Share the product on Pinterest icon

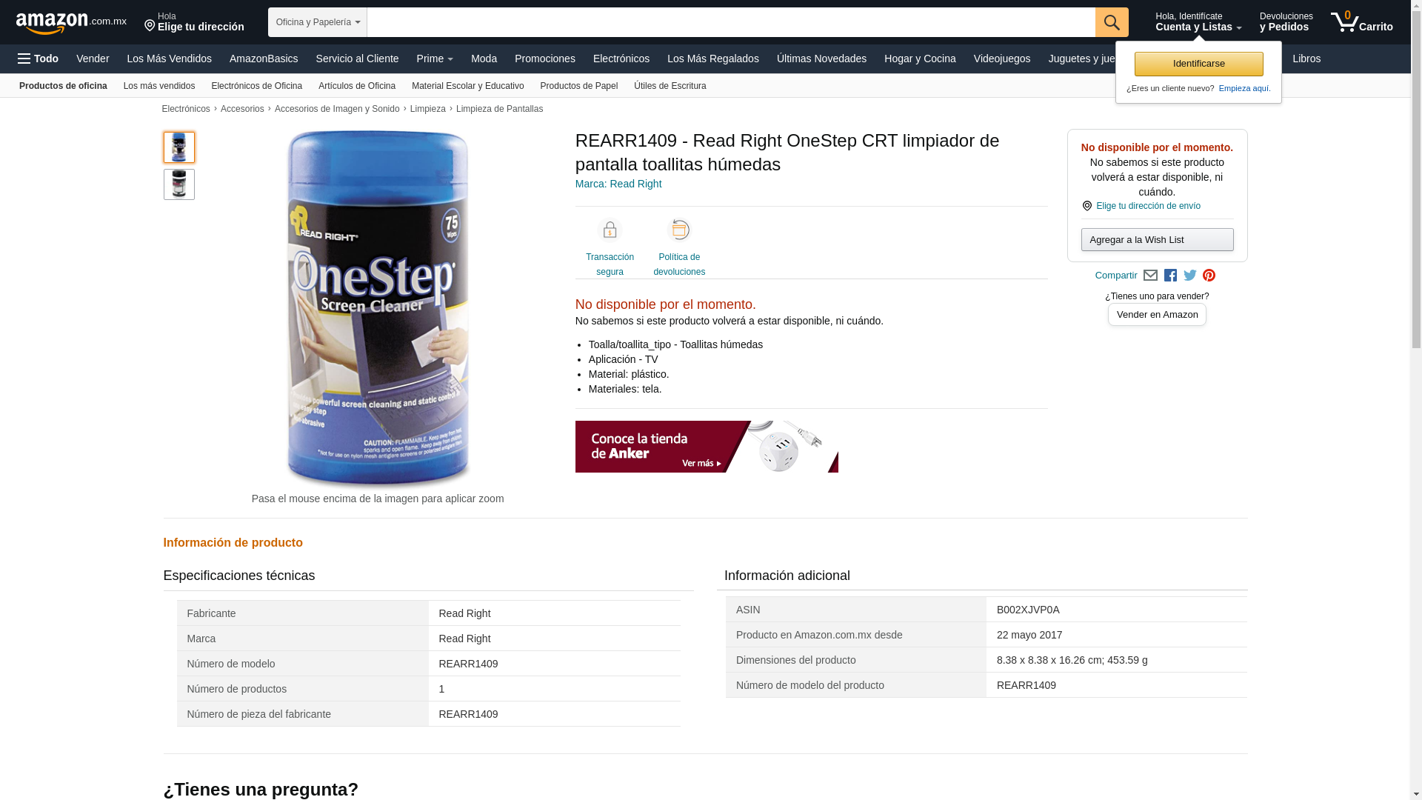1209,276
